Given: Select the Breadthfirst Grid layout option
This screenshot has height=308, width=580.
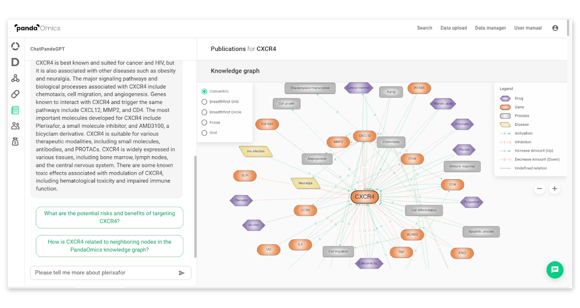Looking at the screenshot, I should 204,102.
